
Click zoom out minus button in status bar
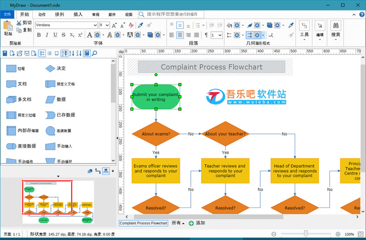pyautogui.click(x=274, y=234)
